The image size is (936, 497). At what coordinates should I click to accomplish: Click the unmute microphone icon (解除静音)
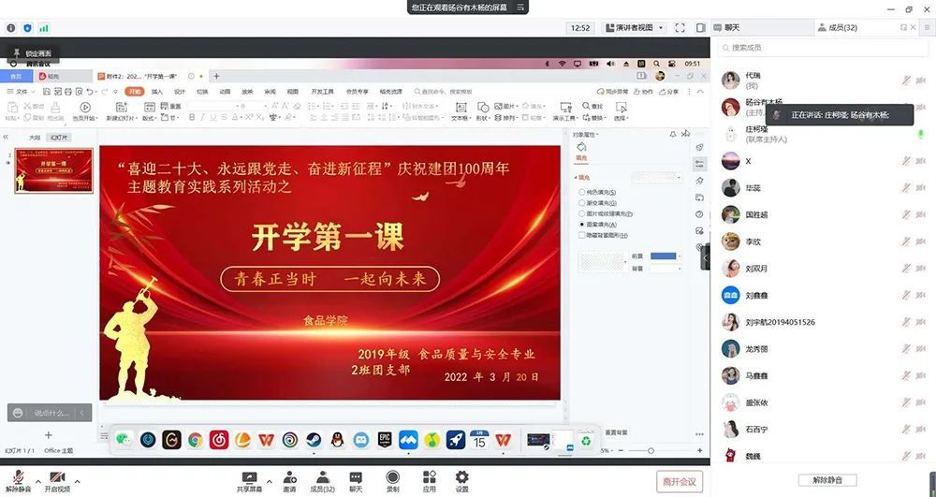coord(17,477)
